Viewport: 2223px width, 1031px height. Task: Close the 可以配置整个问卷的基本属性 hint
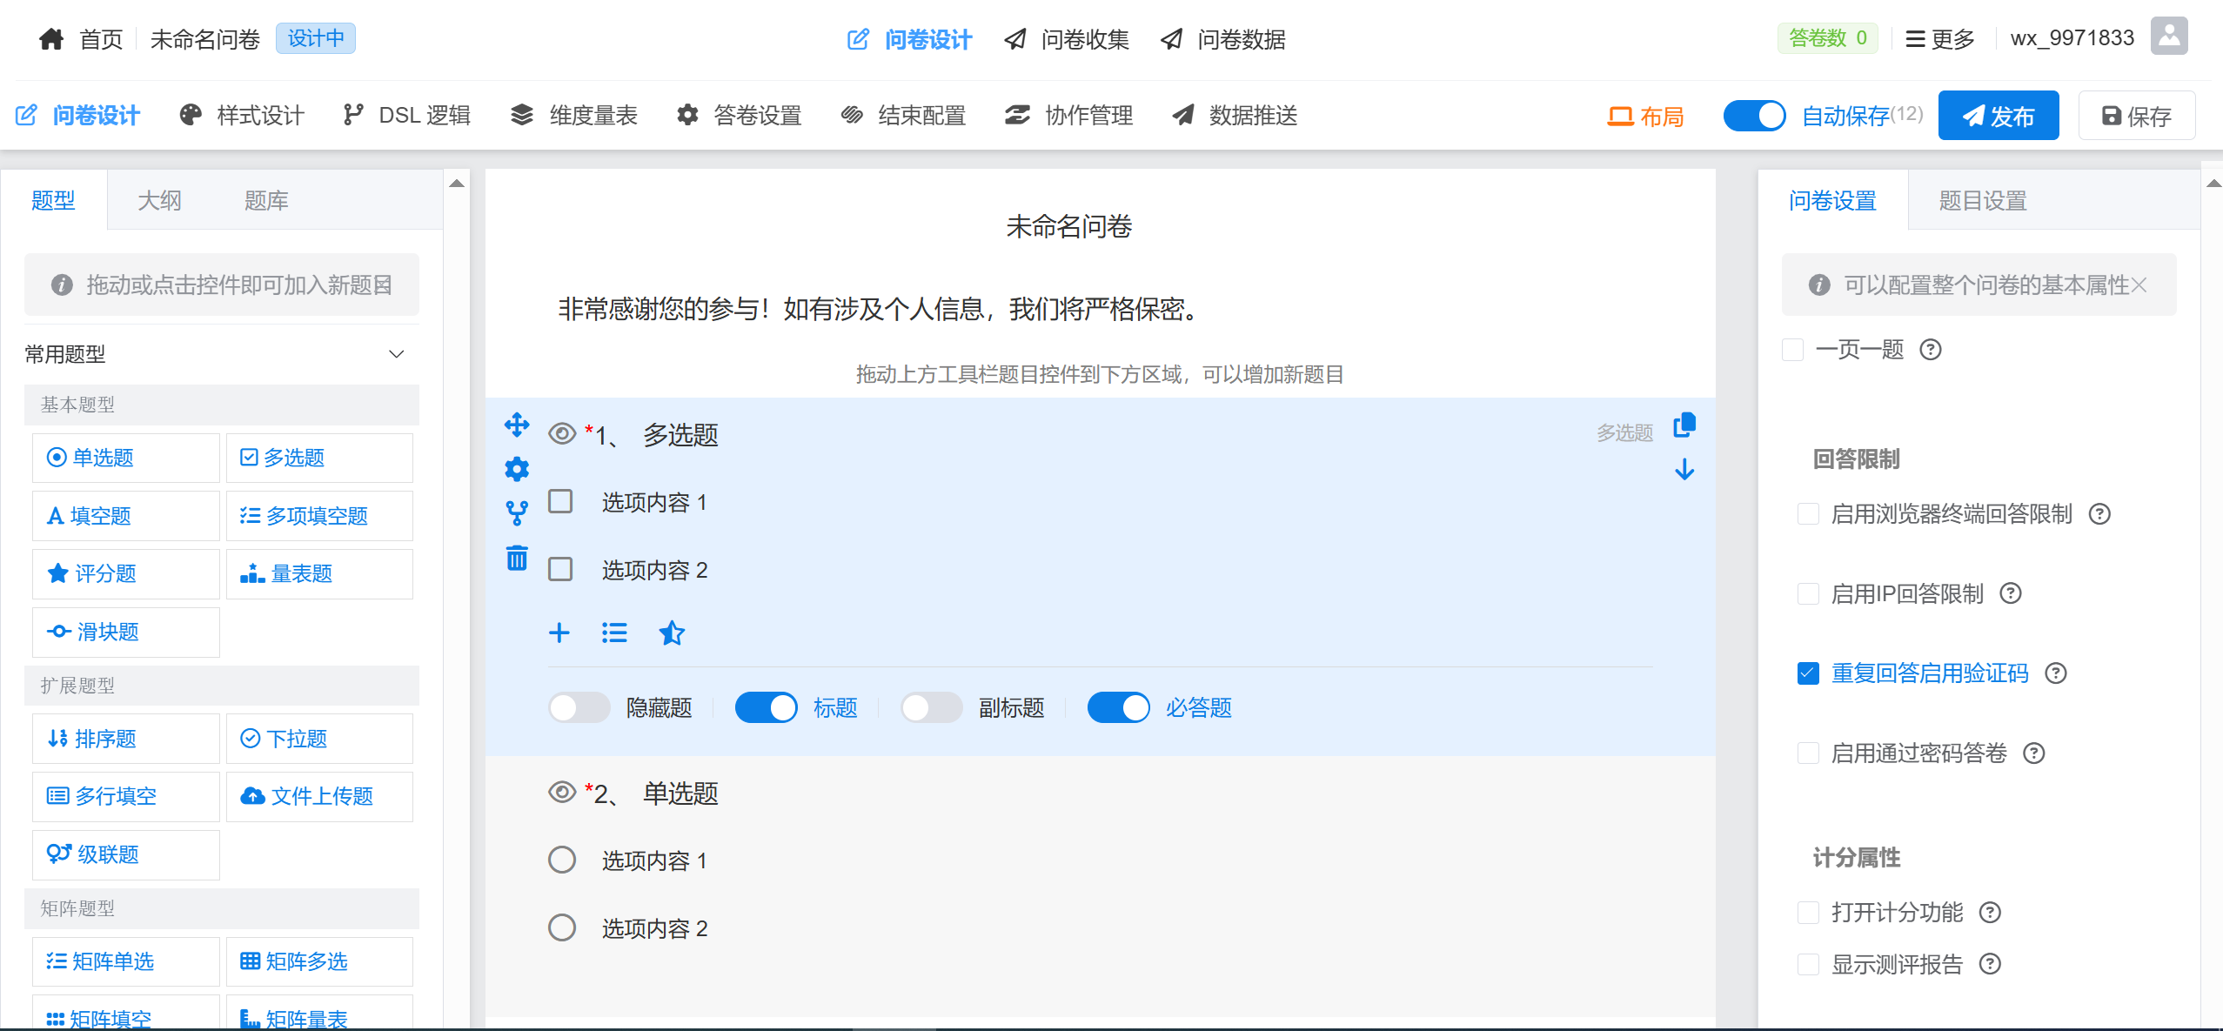pyautogui.click(x=2139, y=285)
